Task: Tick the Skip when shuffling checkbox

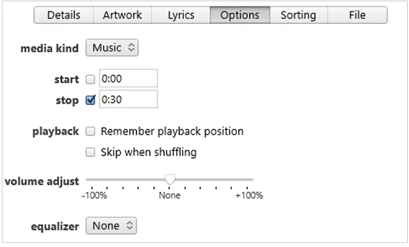Action: point(91,152)
